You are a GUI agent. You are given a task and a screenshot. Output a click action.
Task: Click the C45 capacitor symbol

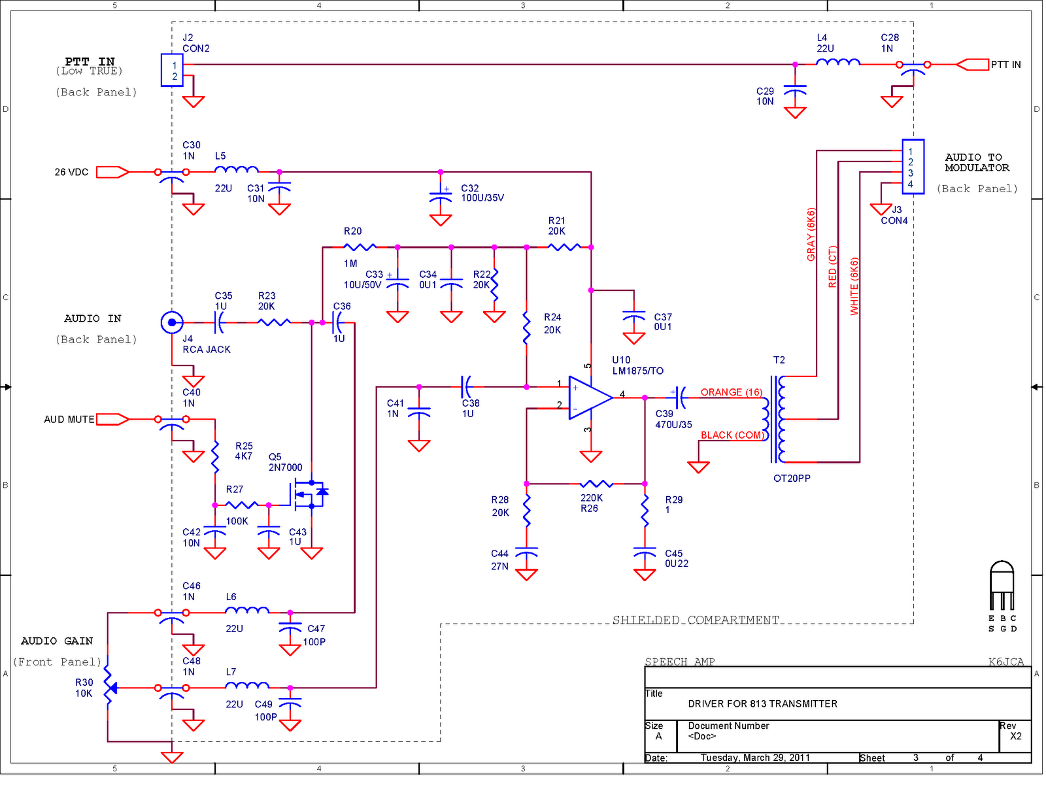pos(645,552)
